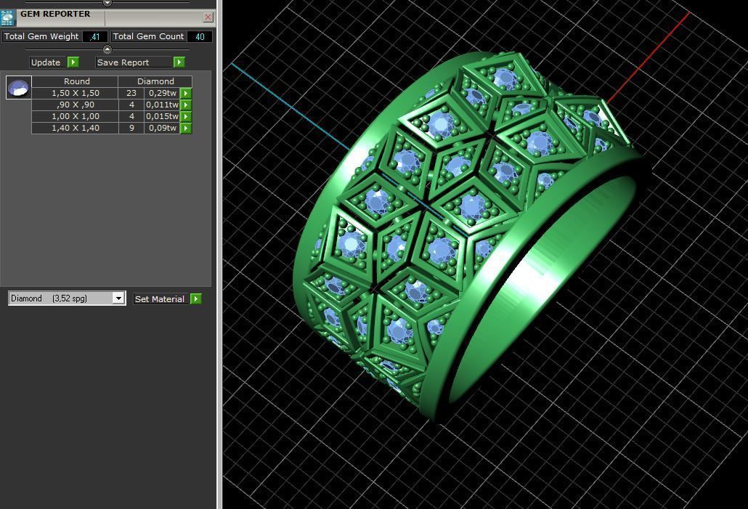Select the ,90 X ,90 size cell

(75, 105)
